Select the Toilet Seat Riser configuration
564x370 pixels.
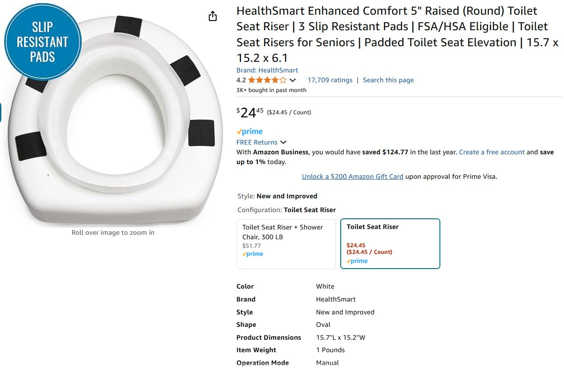coord(390,244)
